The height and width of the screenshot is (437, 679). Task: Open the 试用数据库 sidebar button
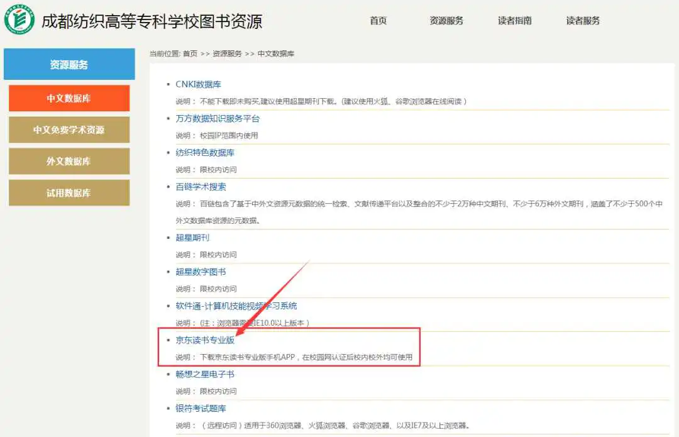(69, 193)
